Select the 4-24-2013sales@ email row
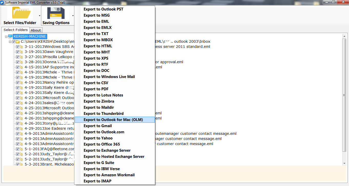The width and height of the screenshot is (349, 186). [49, 103]
